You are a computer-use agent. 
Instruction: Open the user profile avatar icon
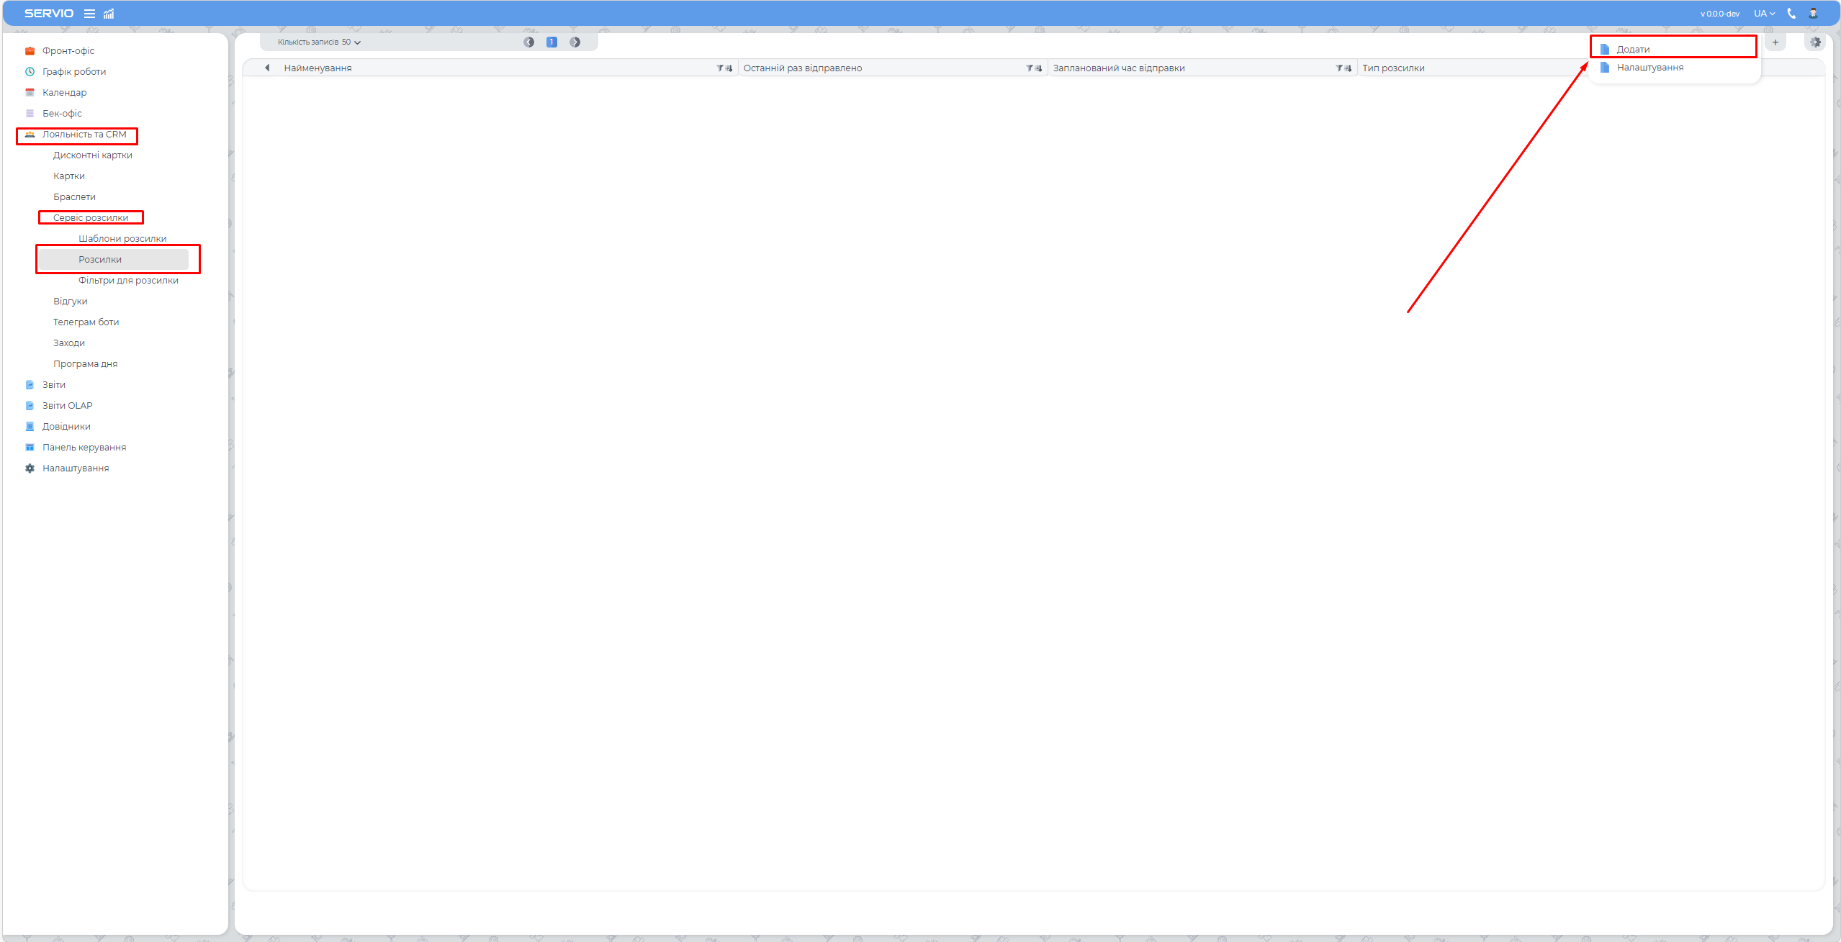pyautogui.click(x=1813, y=14)
